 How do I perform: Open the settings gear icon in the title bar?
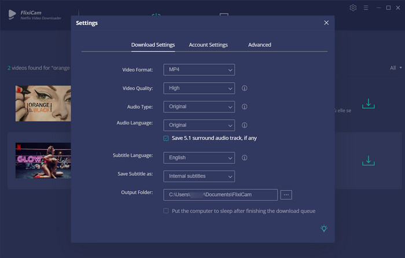353,8
